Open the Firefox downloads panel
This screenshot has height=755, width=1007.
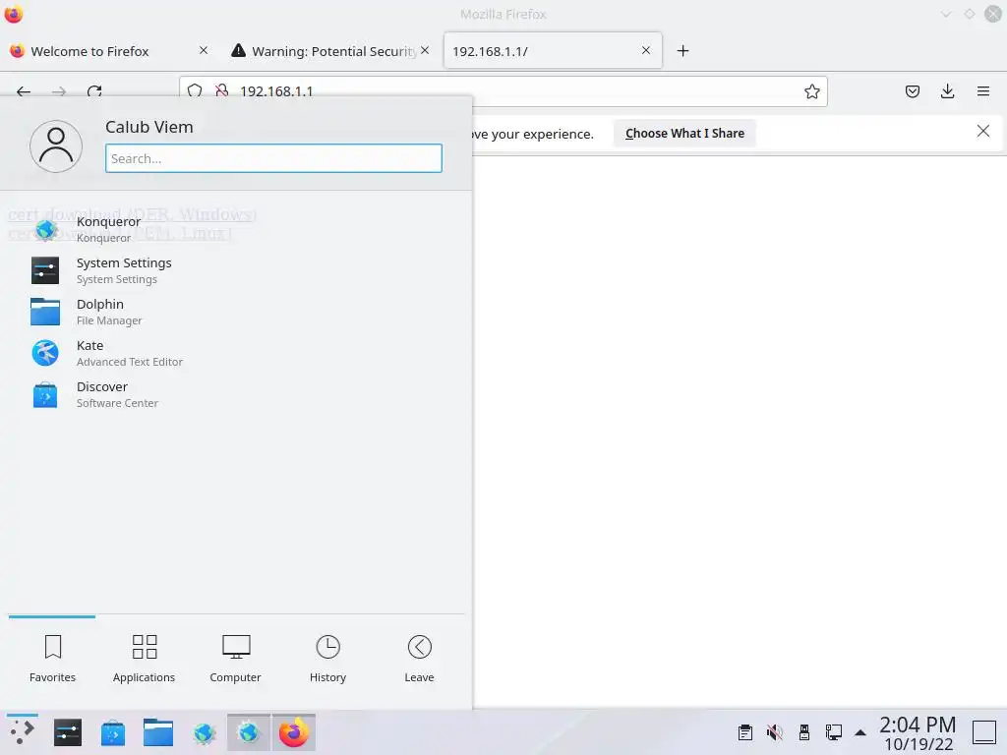(947, 91)
